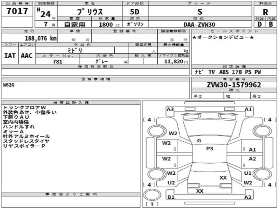Select the usage history 自家用
278x208 pixels.
click(x=75, y=24)
